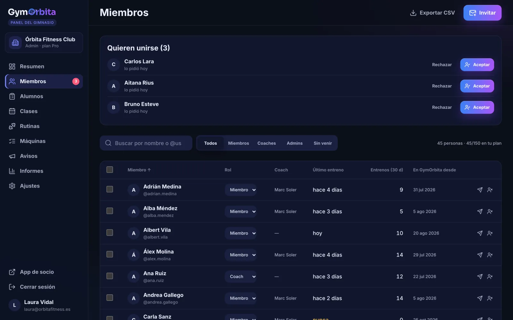Click the remove member icon for Adrián Medina
The width and height of the screenshot is (513, 320).
[490, 190]
